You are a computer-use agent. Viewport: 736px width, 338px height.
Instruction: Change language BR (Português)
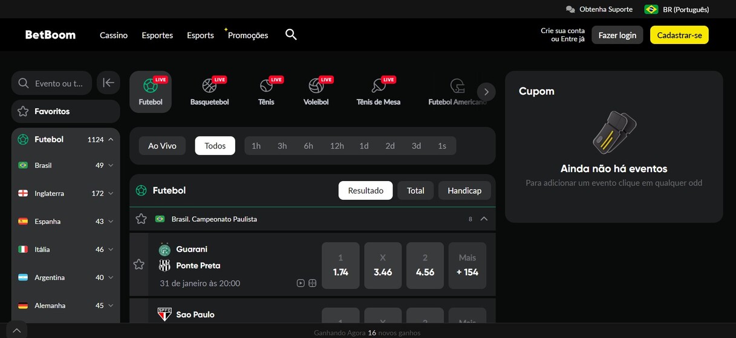click(x=677, y=9)
